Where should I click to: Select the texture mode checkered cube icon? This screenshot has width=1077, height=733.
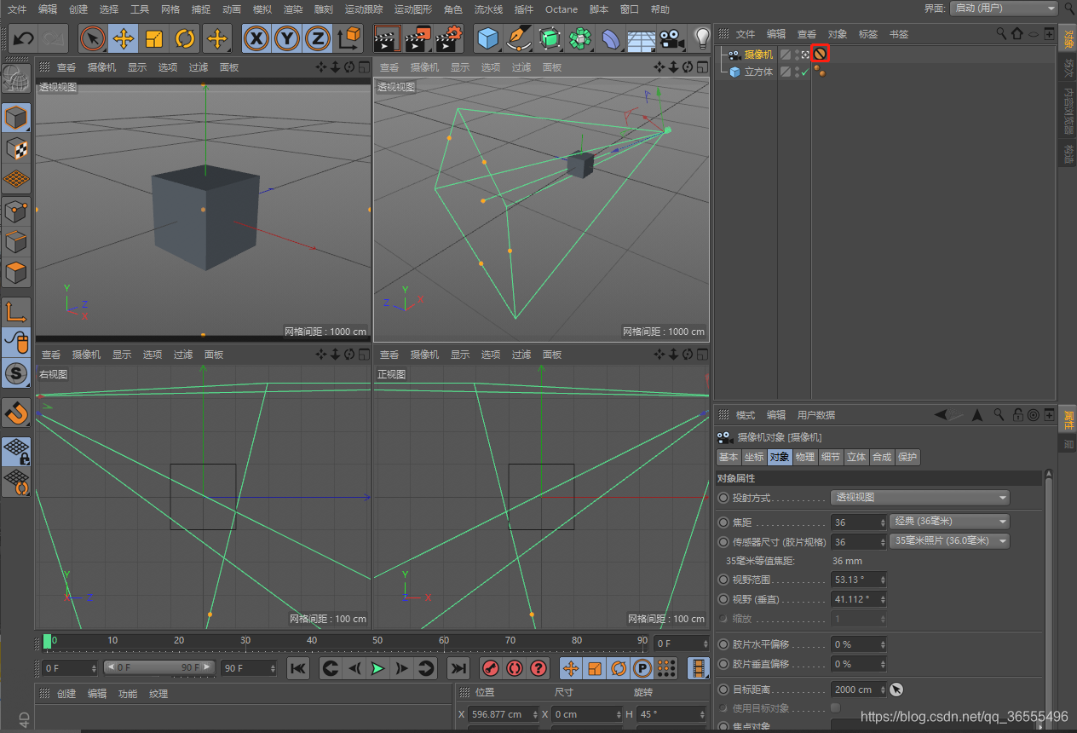coord(16,148)
